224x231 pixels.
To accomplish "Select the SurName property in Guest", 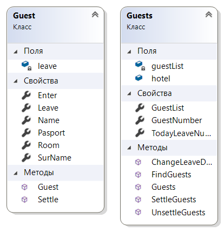I will (x=55, y=158).
